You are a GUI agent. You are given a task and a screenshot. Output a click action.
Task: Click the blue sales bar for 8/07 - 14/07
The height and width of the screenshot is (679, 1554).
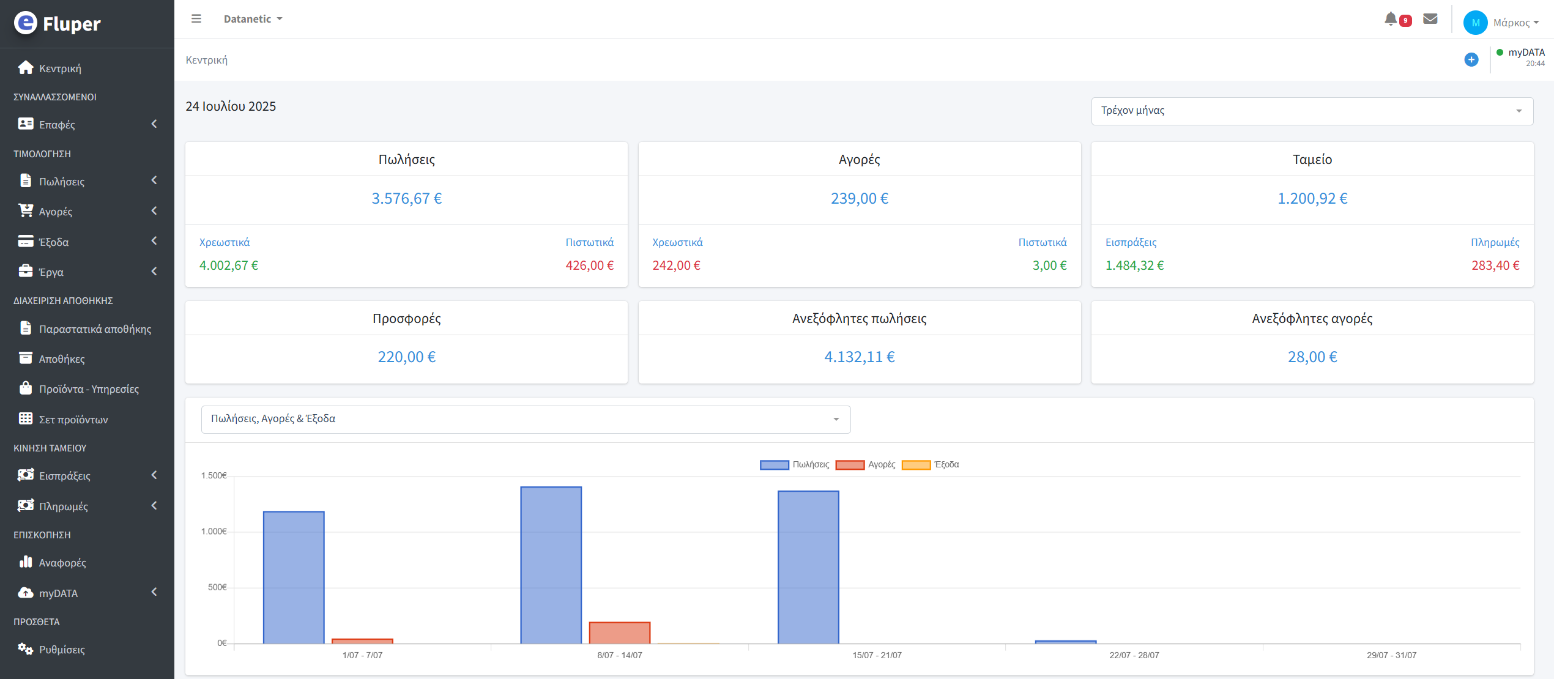click(551, 565)
